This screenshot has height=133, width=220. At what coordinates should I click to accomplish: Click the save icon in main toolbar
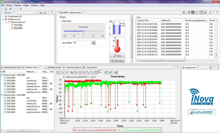[6, 9]
